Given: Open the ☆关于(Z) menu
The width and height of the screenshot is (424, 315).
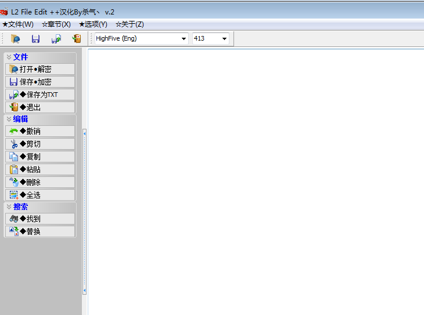Looking at the screenshot, I should coord(130,24).
